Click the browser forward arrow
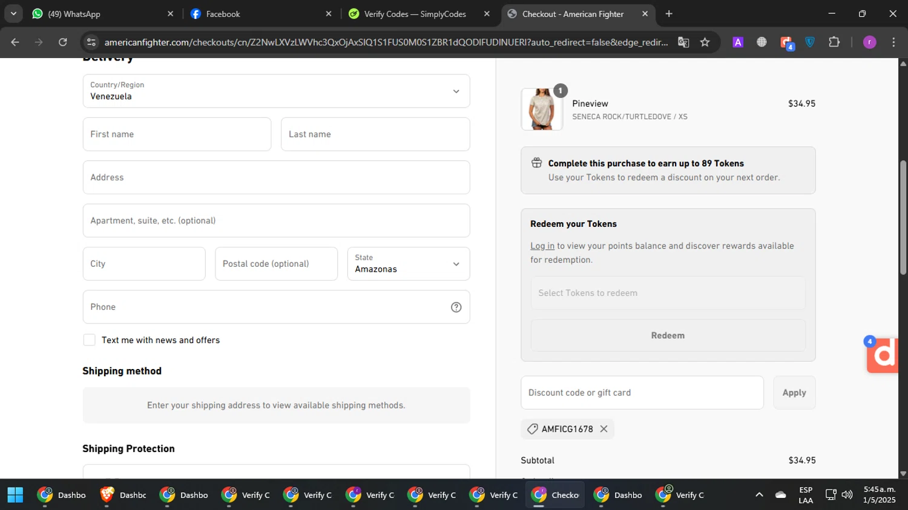908x510 pixels. [39, 42]
